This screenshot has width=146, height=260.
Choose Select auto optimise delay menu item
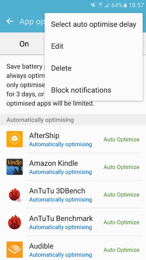[94, 24]
